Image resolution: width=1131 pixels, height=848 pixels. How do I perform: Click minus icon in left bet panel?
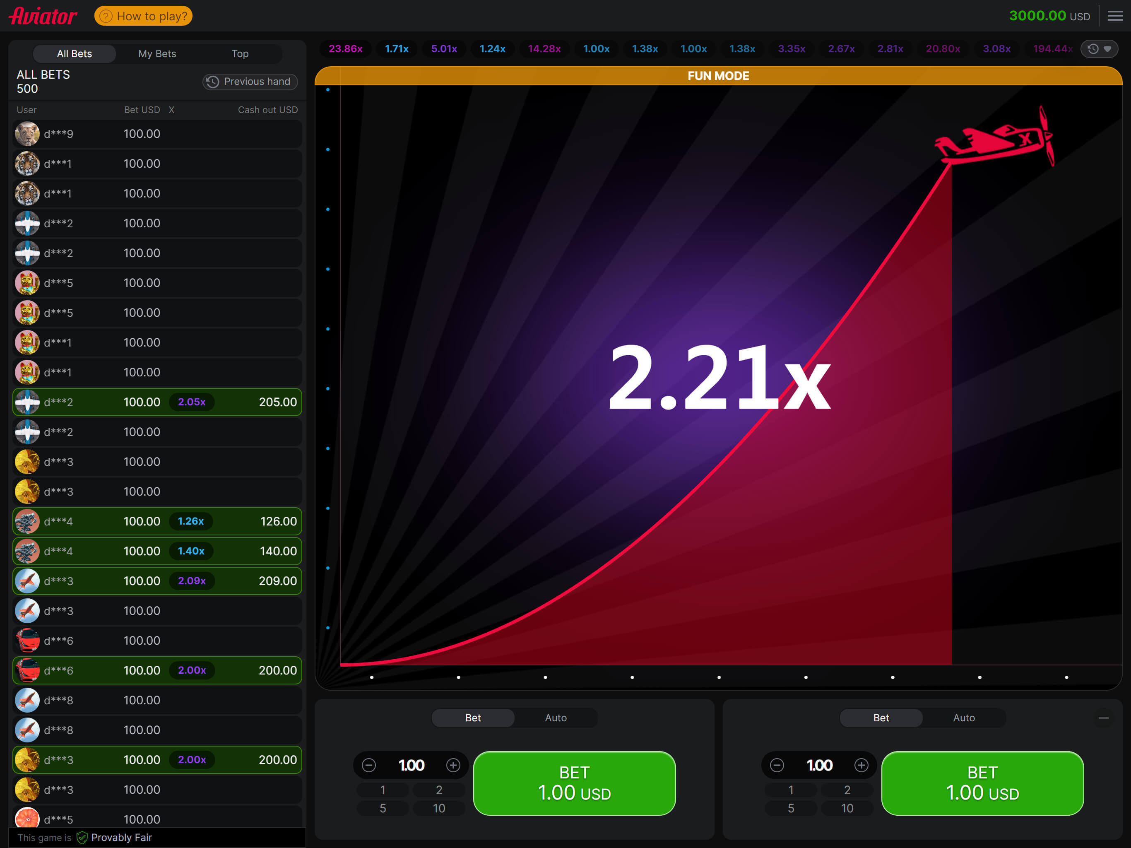pos(368,765)
